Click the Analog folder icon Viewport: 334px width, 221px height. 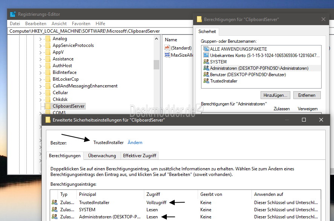pos(48,39)
